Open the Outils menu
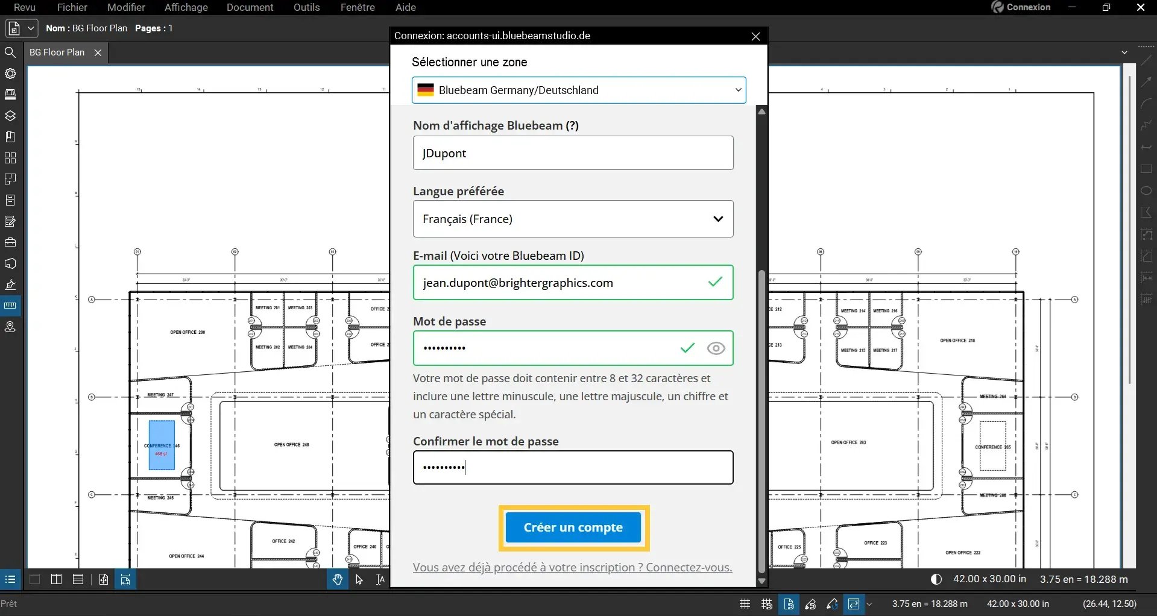This screenshot has width=1157, height=616. click(306, 7)
